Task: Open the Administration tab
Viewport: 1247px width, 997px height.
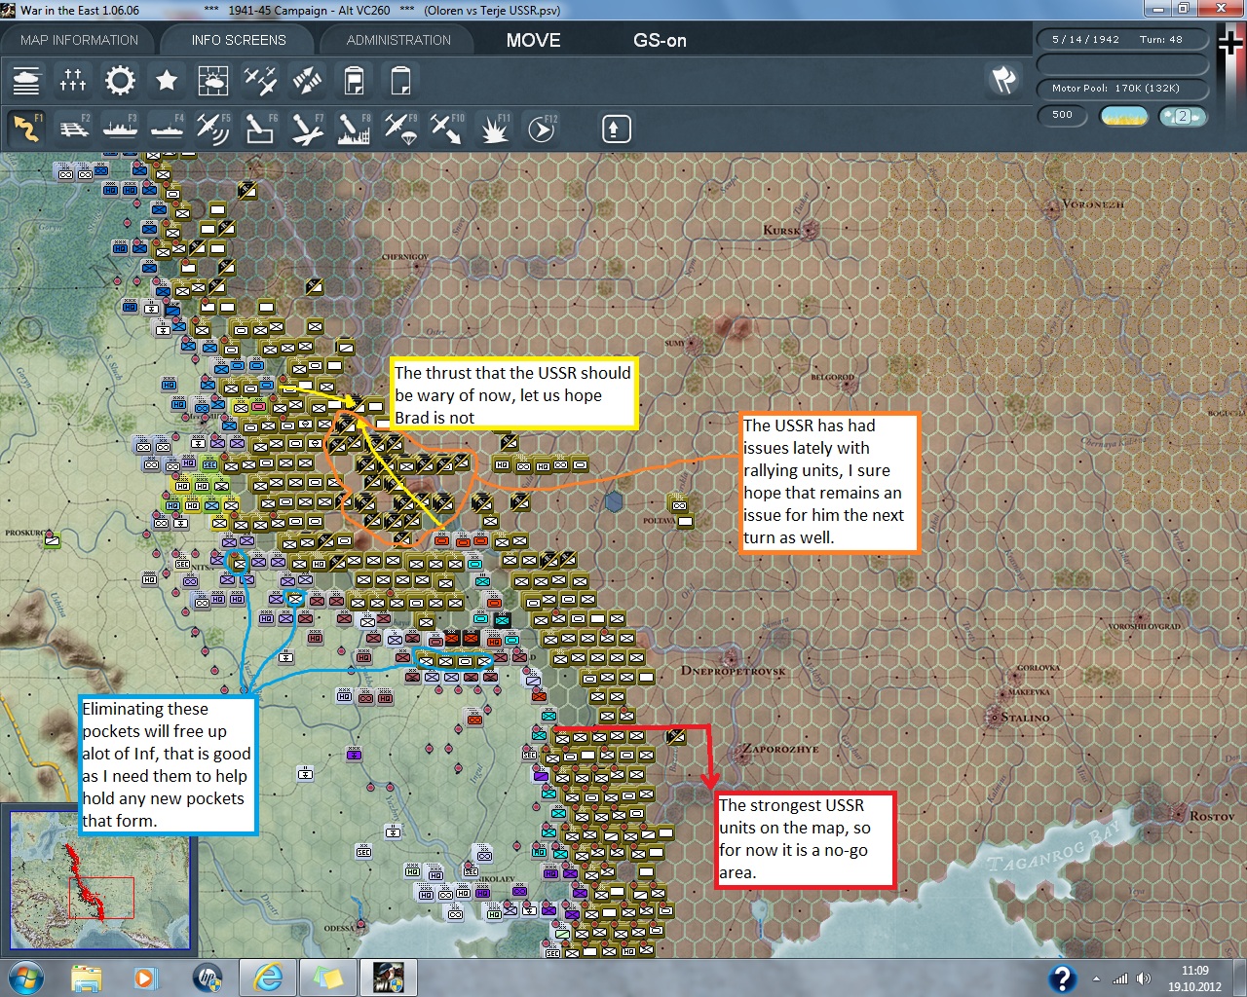Action: [398, 40]
